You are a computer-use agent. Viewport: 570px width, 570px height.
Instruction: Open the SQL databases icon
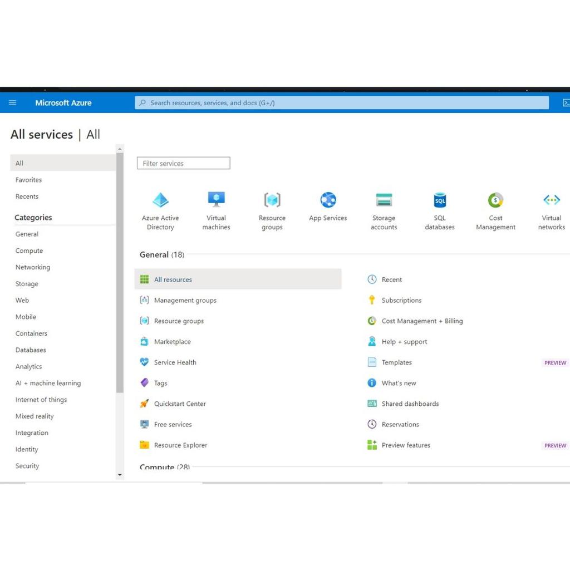439,199
